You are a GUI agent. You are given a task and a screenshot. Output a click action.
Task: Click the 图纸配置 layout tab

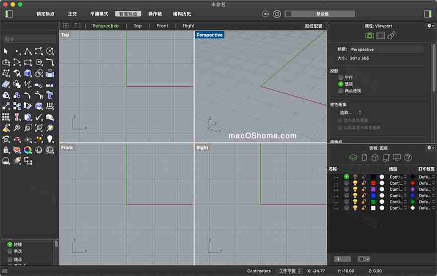tap(313, 26)
